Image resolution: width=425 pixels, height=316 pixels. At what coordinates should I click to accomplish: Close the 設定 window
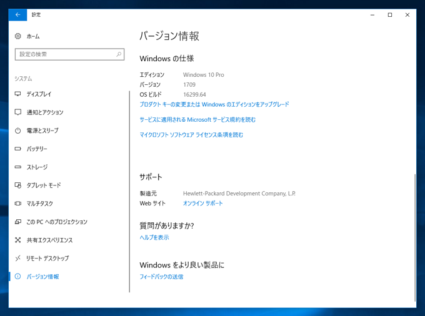coord(407,15)
